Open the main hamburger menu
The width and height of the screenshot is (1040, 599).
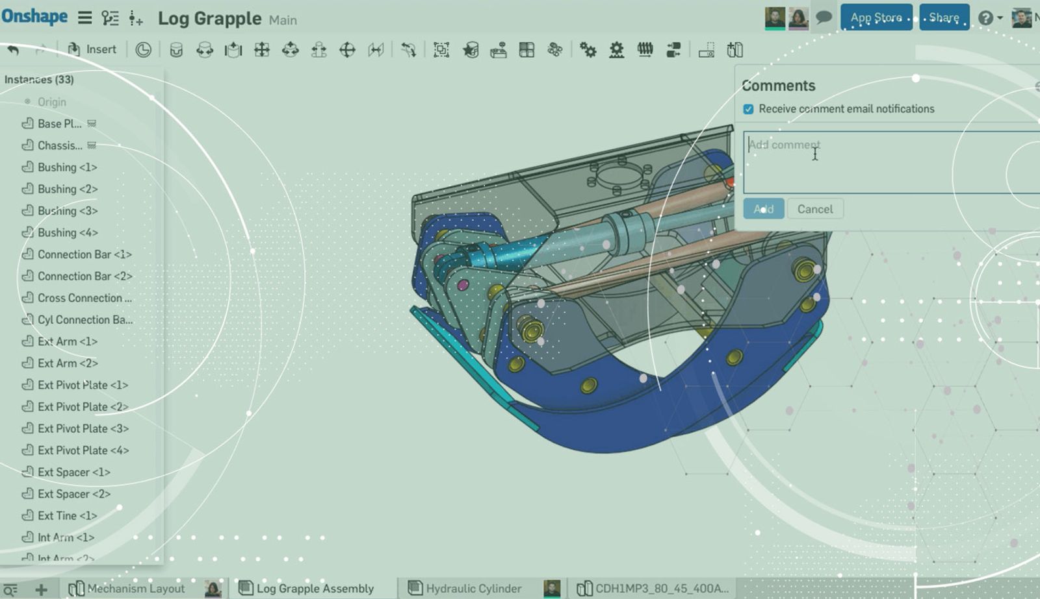(x=84, y=18)
